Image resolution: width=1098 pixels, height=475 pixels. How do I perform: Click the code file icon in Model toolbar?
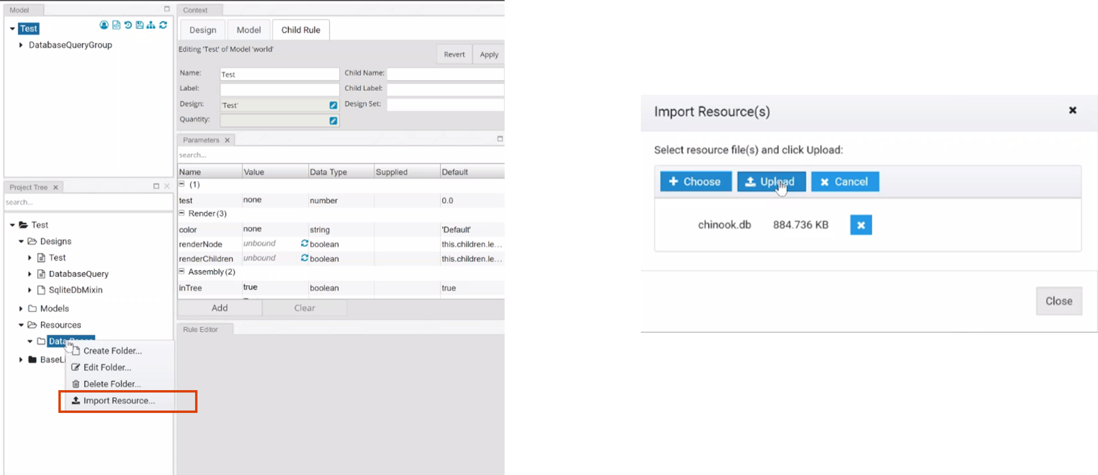point(116,25)
